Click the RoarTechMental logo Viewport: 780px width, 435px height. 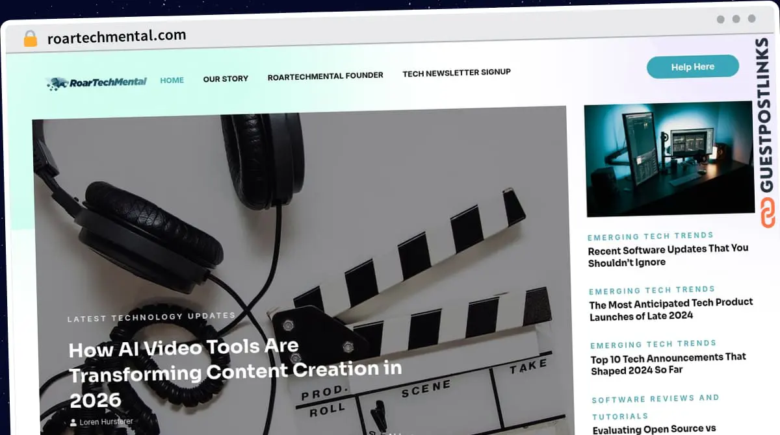pyautogui.click(x=96, y=82)
